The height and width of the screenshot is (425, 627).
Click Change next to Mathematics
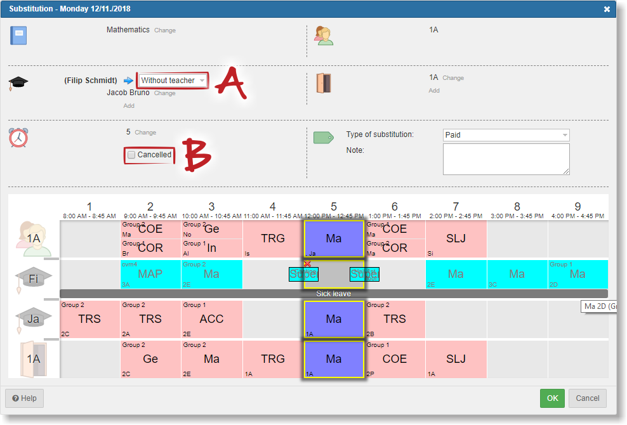(165, 30)
